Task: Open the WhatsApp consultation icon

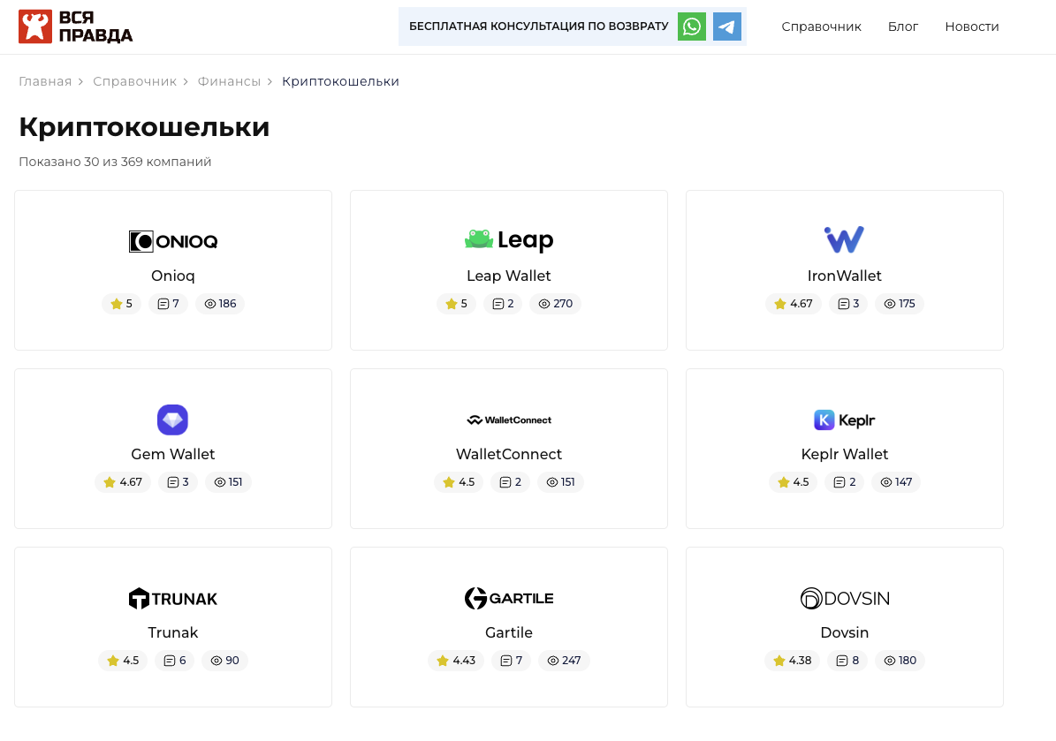Action: (692, 26)
